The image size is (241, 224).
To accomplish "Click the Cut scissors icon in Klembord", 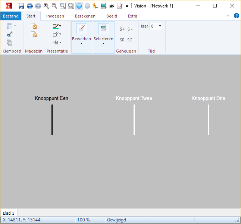I will click(10, 34).
